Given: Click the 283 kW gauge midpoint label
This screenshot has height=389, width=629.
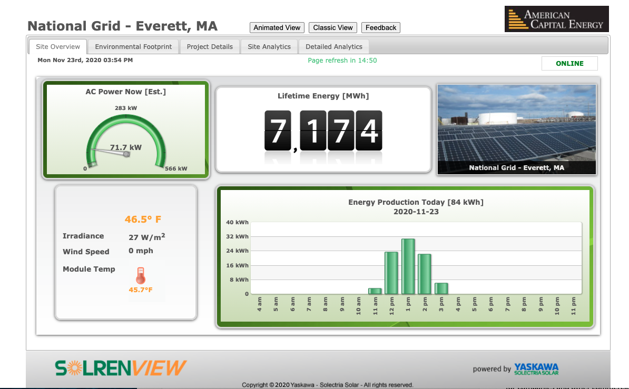Looking at the screenshot, I should coord(125,108).
